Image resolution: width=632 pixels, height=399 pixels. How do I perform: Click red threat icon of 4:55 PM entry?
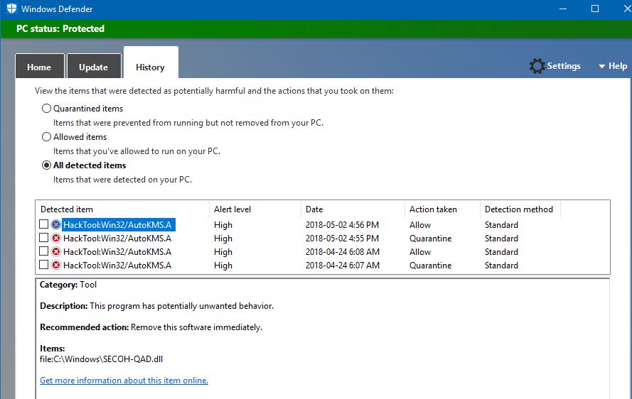(x=56, y=239)
